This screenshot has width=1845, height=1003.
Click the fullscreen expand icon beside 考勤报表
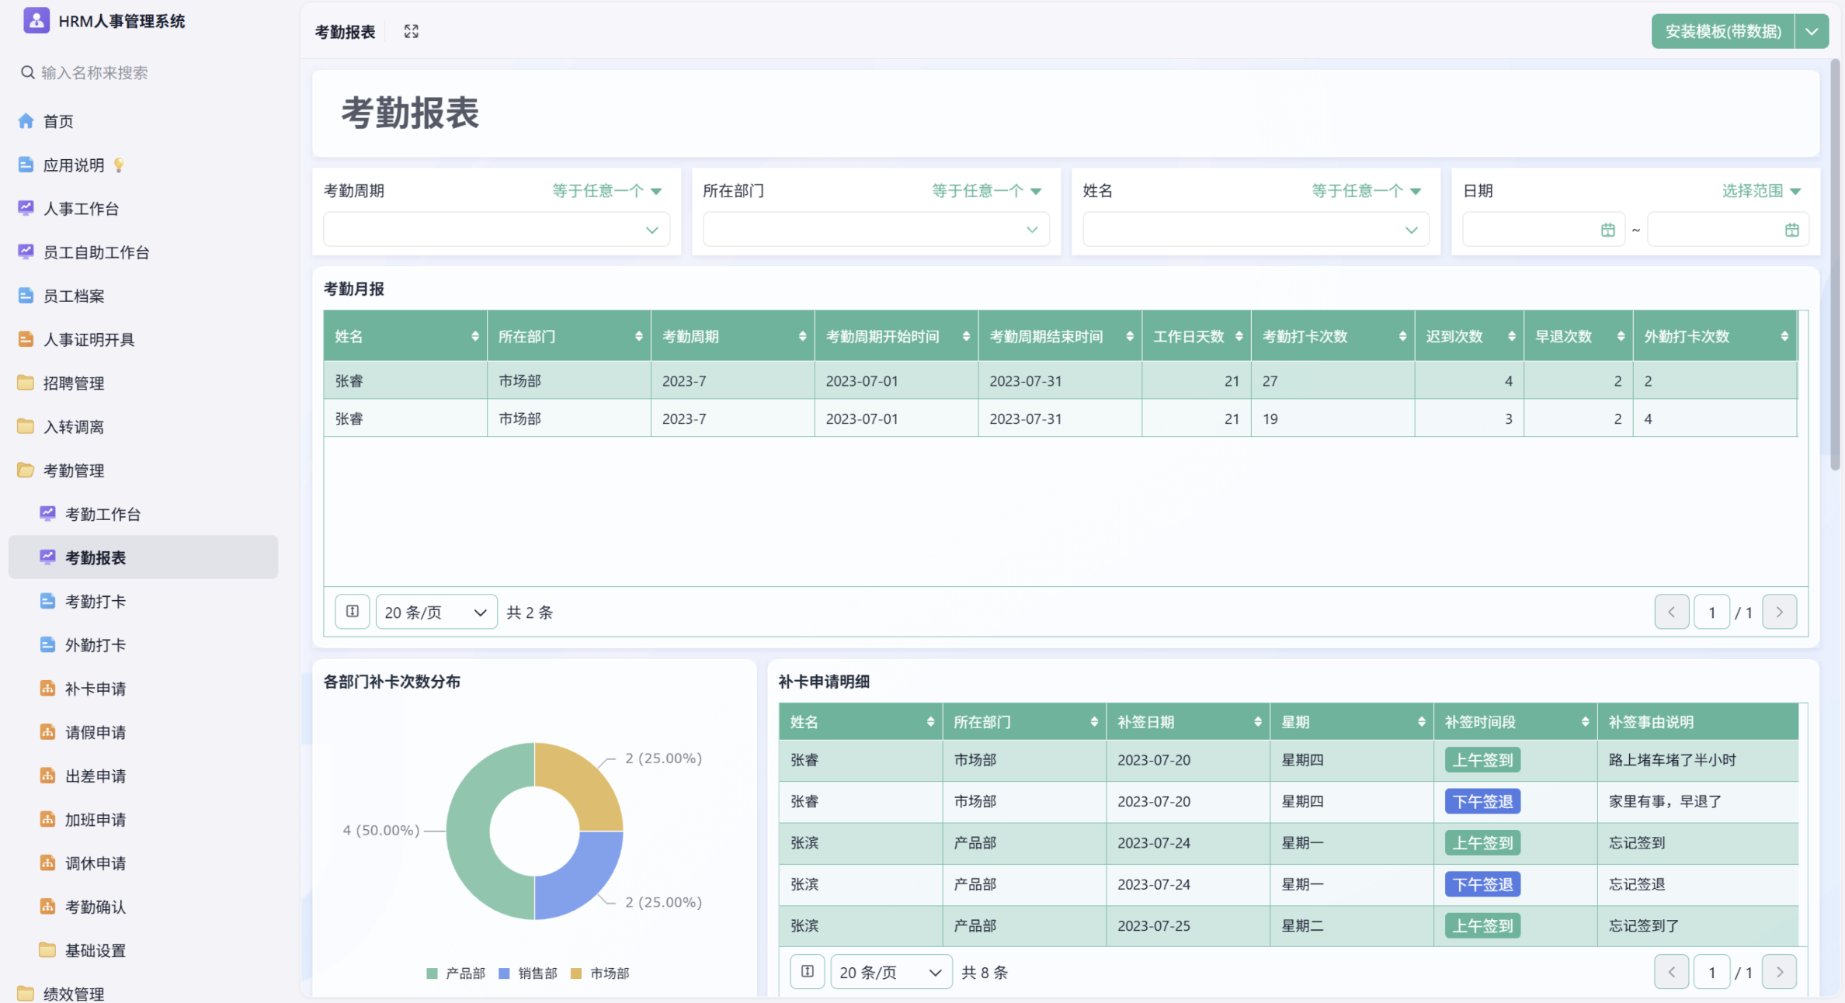pos(412,31)
